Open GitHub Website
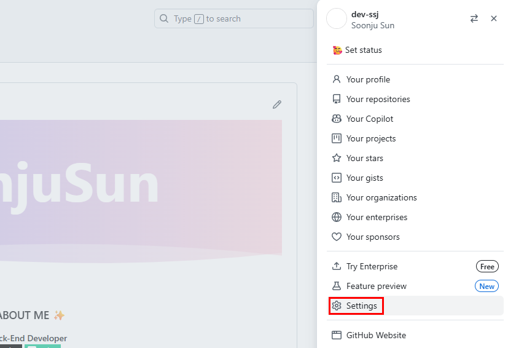The height and width of the screenshot is (348, 508). [415, 335]
